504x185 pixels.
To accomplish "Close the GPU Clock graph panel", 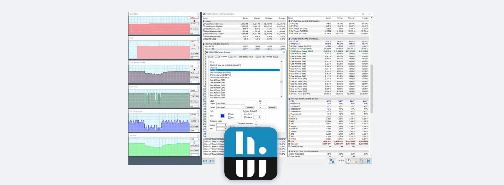I will tap(199, 87).
